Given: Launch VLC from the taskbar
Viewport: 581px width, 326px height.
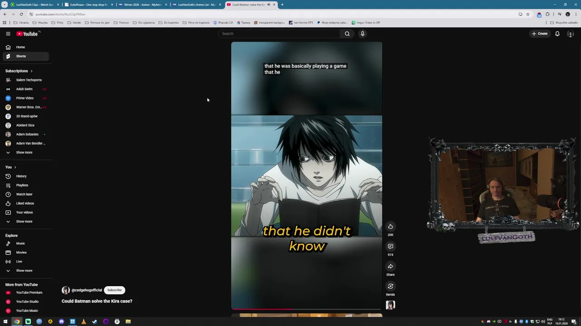Looking at the screenshot, I should 84,321.
